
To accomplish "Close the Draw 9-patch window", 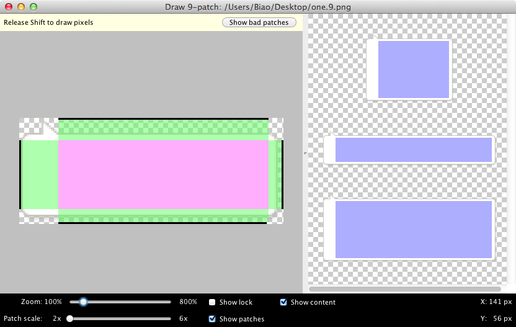I will (x=9, y=7).
